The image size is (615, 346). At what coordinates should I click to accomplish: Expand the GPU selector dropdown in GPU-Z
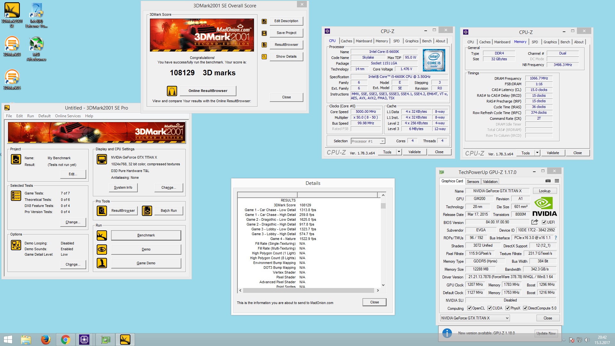coord(507,318)
